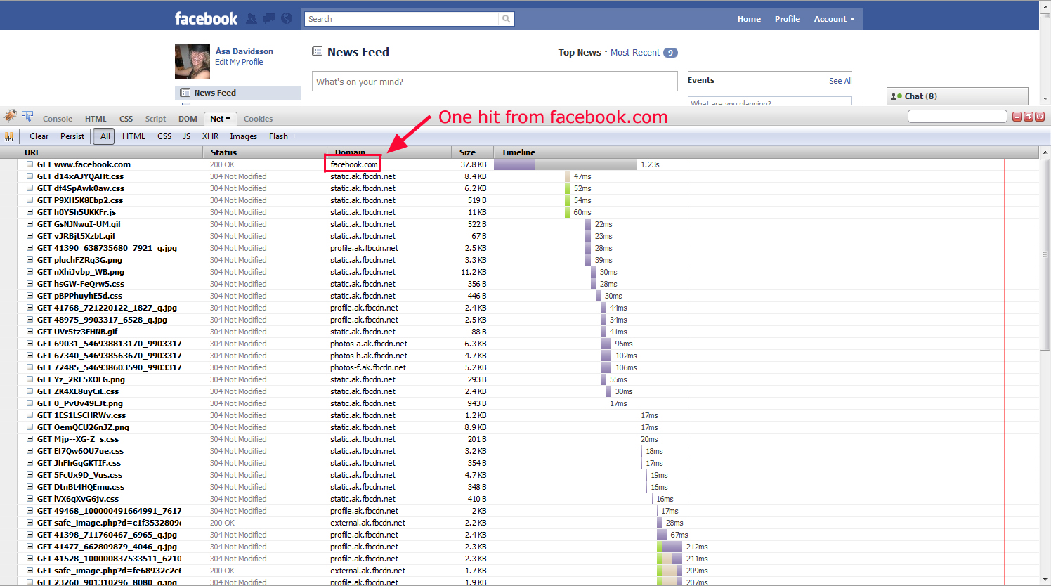Viewport: 1051px width, 586px height.
Task: Filter requests by Images type
Action: 243,136
